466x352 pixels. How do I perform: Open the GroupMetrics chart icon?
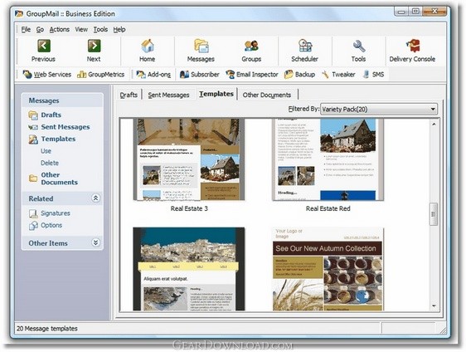coord(81,75)
